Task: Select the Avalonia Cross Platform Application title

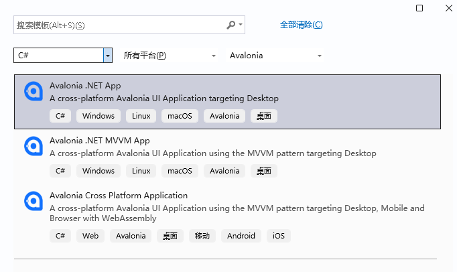Action: click(119, 196)
